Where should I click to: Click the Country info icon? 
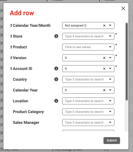click(x=56, y=79)
